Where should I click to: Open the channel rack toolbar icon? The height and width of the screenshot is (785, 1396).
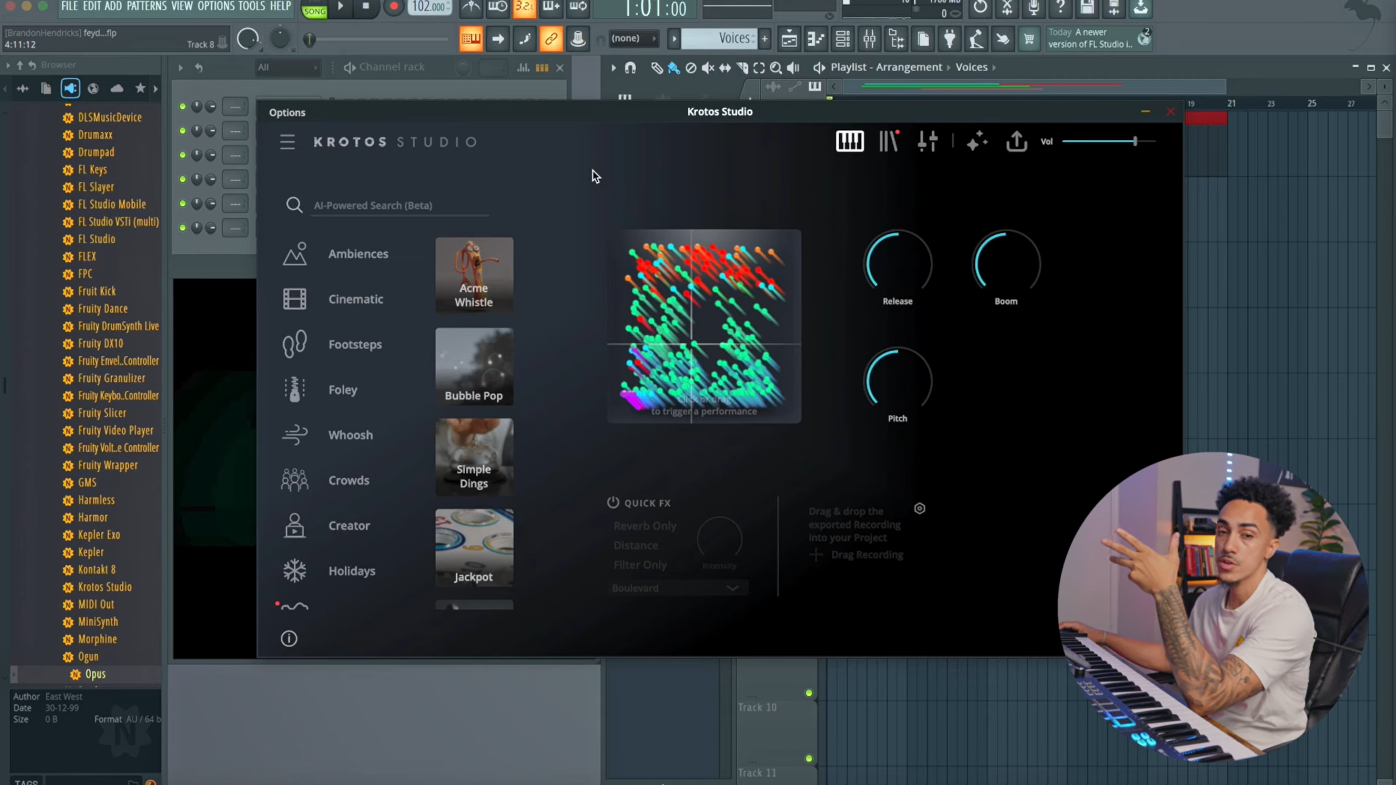(842, 39)
